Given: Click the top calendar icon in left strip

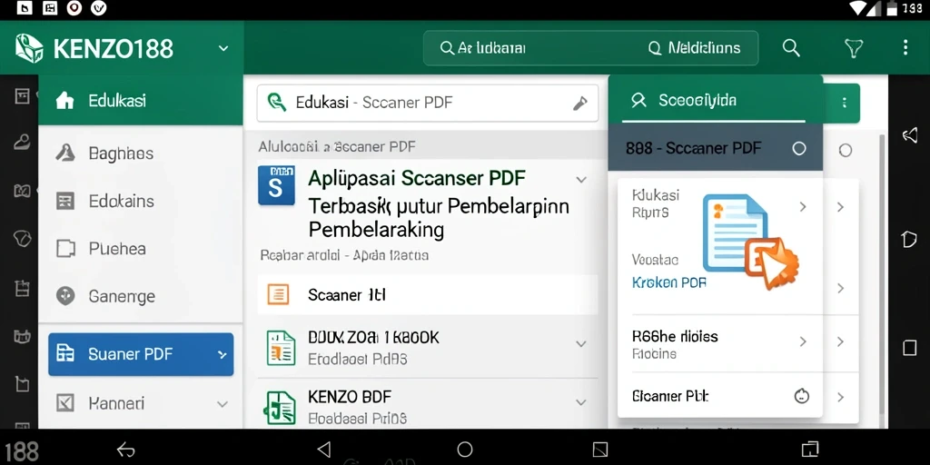Looking at the screenshot, I should pyautogui.click(x=22, y=96).
